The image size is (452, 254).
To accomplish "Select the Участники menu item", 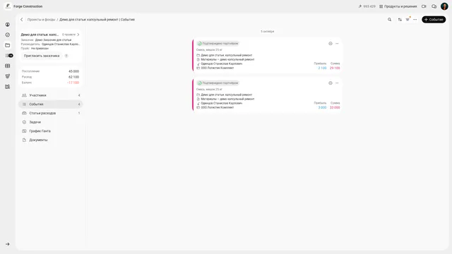I will click(x=51, y=95).
